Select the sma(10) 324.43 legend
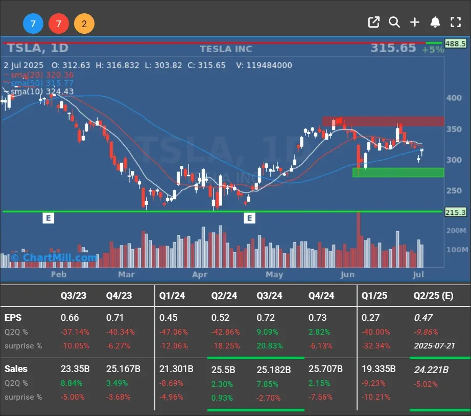Image resolution: width=471 pixels, height=416 pixels. click(x=39, y=92)
